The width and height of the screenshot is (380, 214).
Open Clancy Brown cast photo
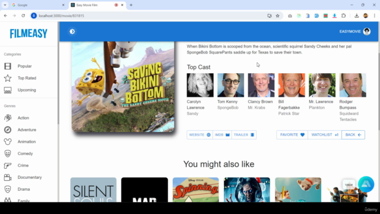261,85
